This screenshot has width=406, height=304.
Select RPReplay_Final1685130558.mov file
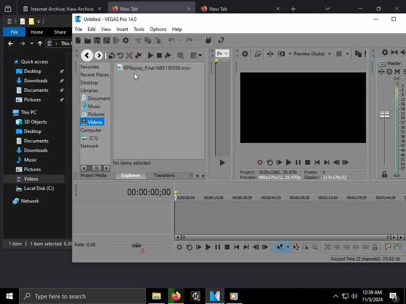(x=154, y=68)
